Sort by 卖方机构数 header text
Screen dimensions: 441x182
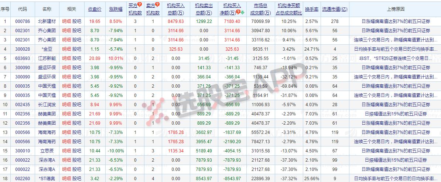click(153, 9)
